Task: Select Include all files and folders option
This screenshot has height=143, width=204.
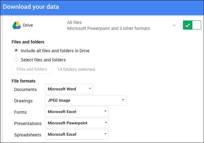Action: tap(16, 50)
